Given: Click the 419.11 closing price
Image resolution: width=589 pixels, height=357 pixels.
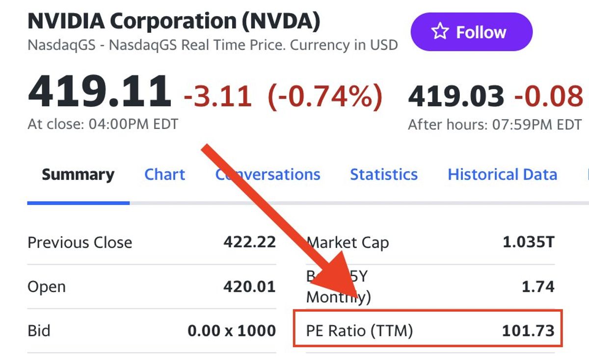Looking at the screenshot, I should click(x=100, y=92).
